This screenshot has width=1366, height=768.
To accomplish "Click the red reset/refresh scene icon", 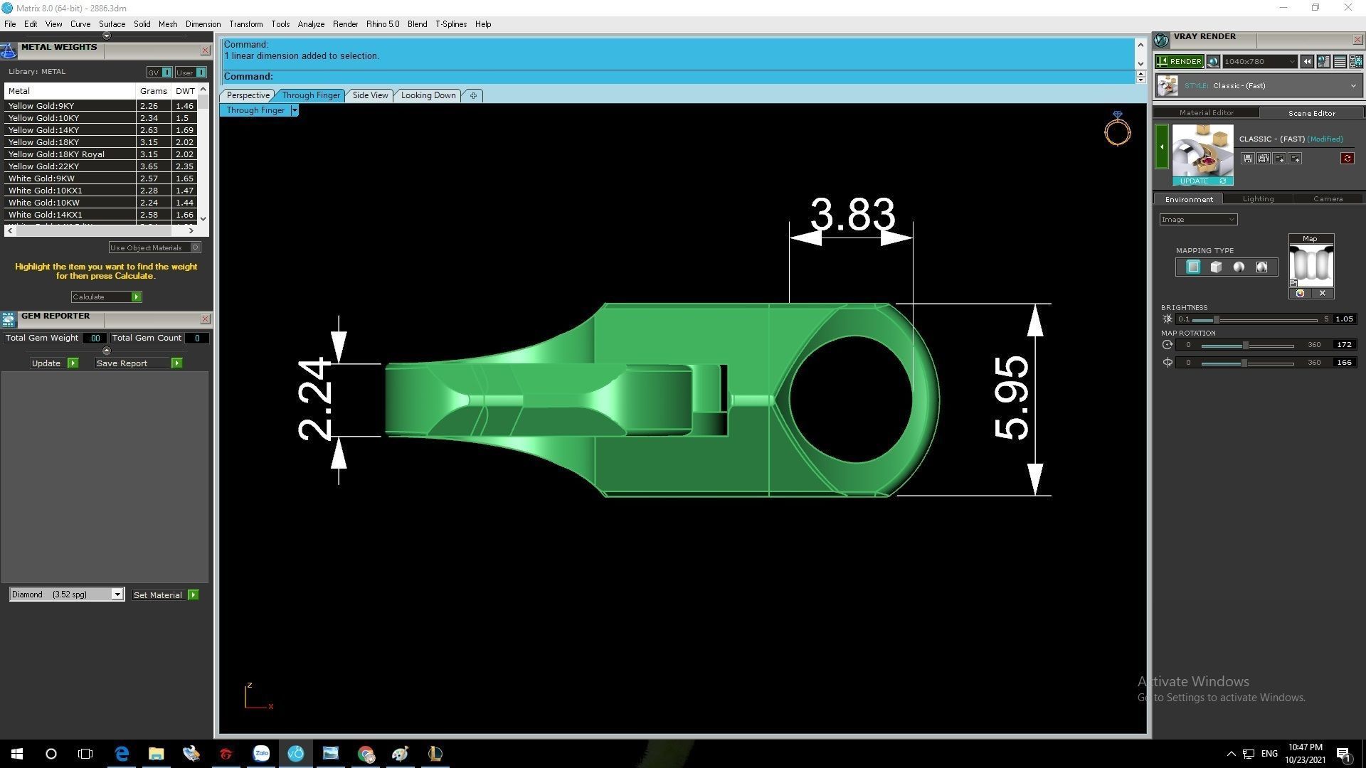I will (1347, 159).
